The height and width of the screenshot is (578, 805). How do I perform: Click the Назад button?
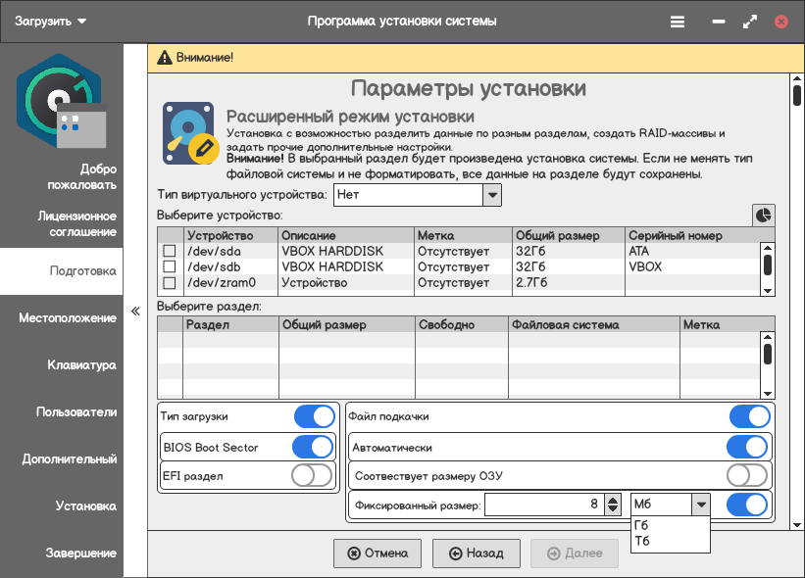[x=476, y=554]
